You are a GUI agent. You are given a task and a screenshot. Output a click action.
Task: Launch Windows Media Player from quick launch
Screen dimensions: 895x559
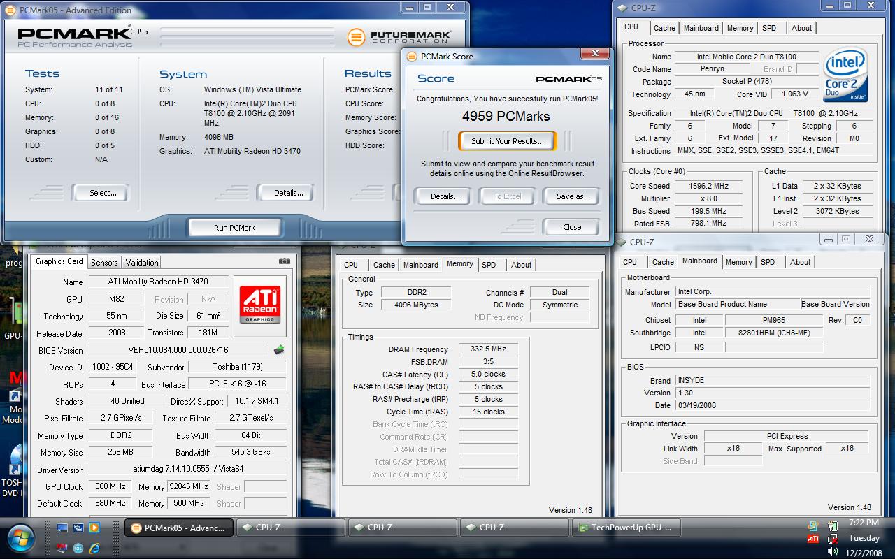click(94, 528)
